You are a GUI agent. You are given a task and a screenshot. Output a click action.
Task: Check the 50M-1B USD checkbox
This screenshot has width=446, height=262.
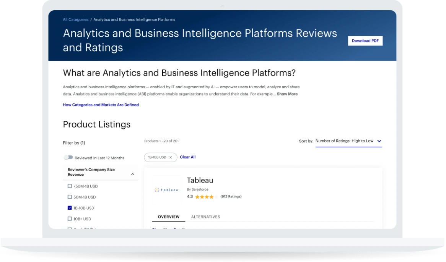pos(70,197)
